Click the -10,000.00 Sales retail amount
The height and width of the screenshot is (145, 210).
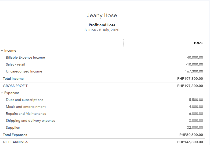194,64
